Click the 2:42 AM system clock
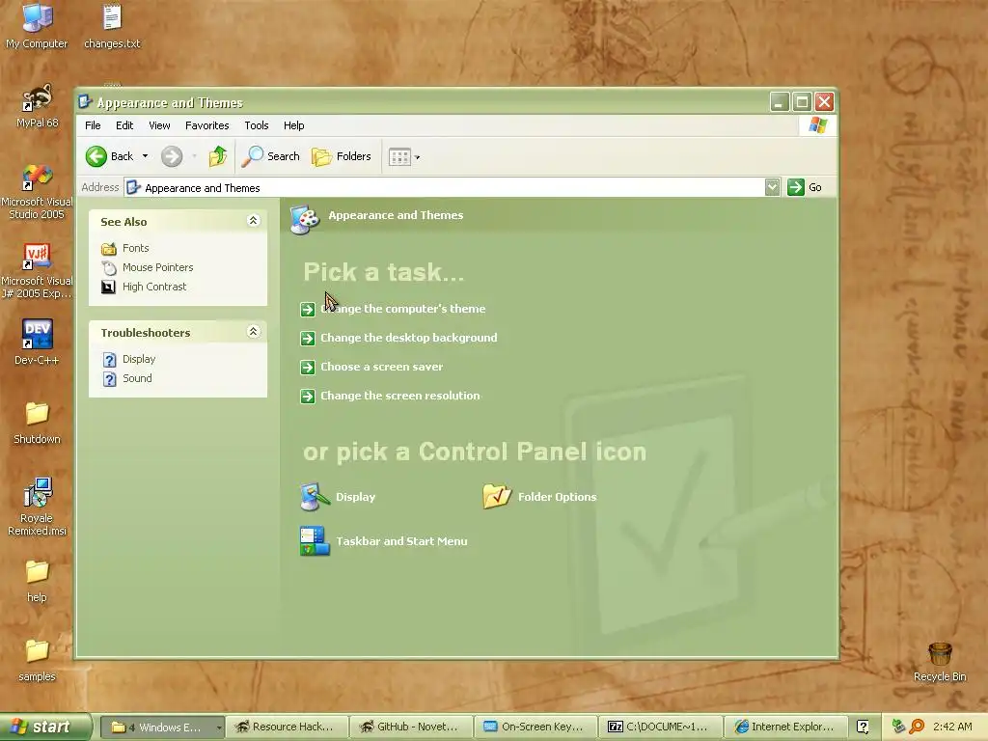Image resolution: width=988 pixels, height=741 pixels. pyautogui.click(x=952, y=727)
